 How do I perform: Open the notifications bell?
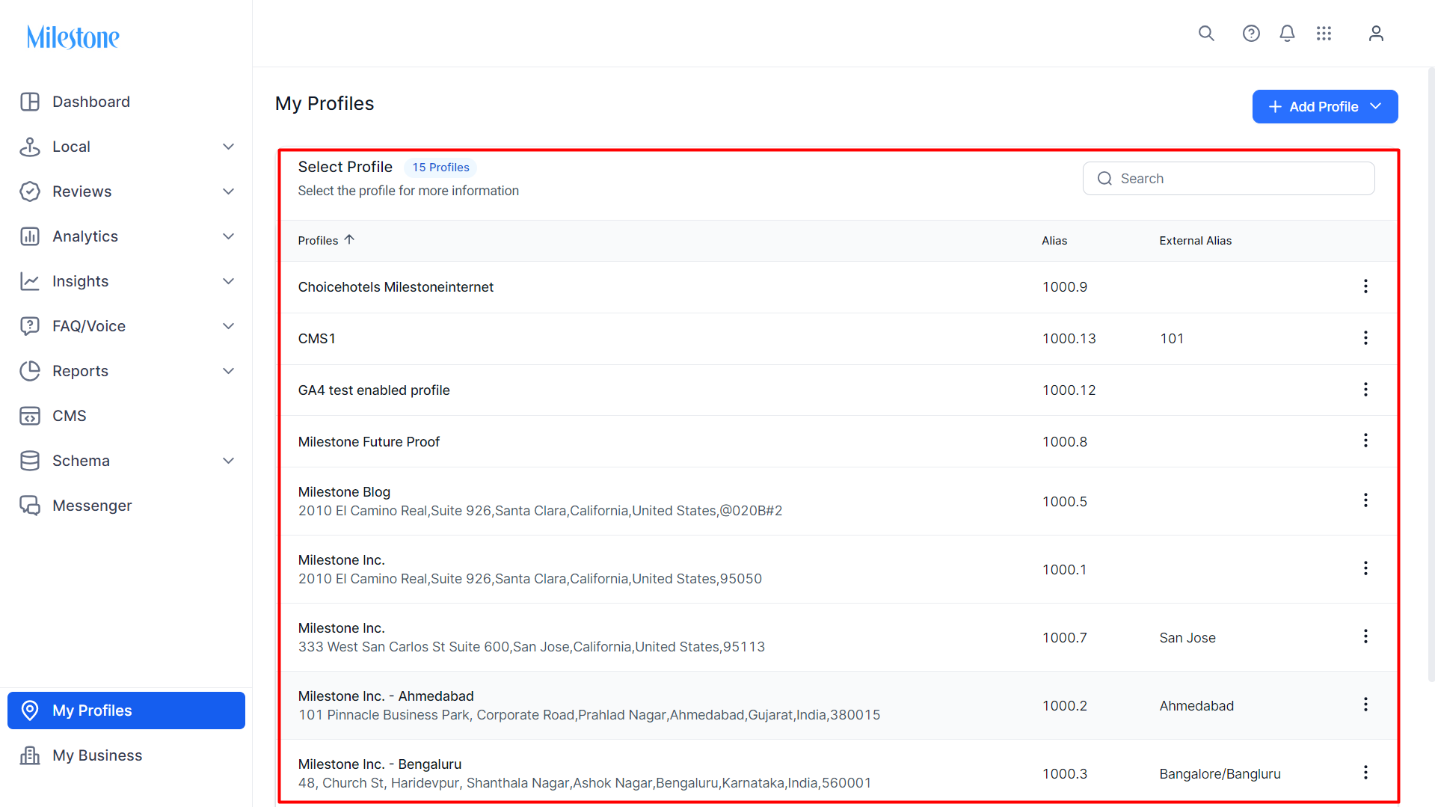pyautogui.click(x=1287, y=34)
